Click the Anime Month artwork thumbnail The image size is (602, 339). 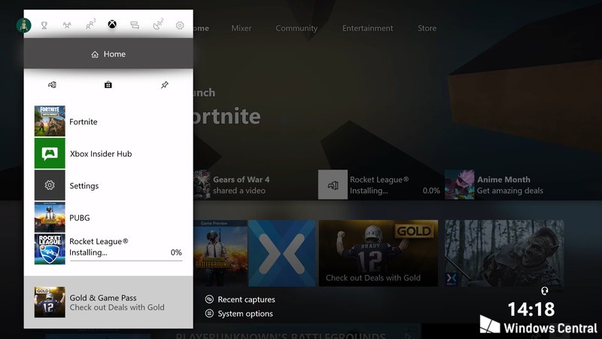tap(460, 185)
